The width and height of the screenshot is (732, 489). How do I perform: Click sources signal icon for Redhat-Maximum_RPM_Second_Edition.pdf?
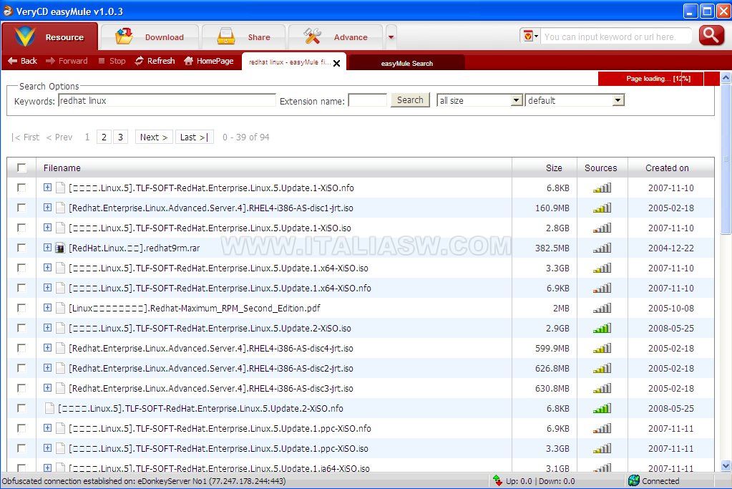pyautogui.click(x=602, y=309)
